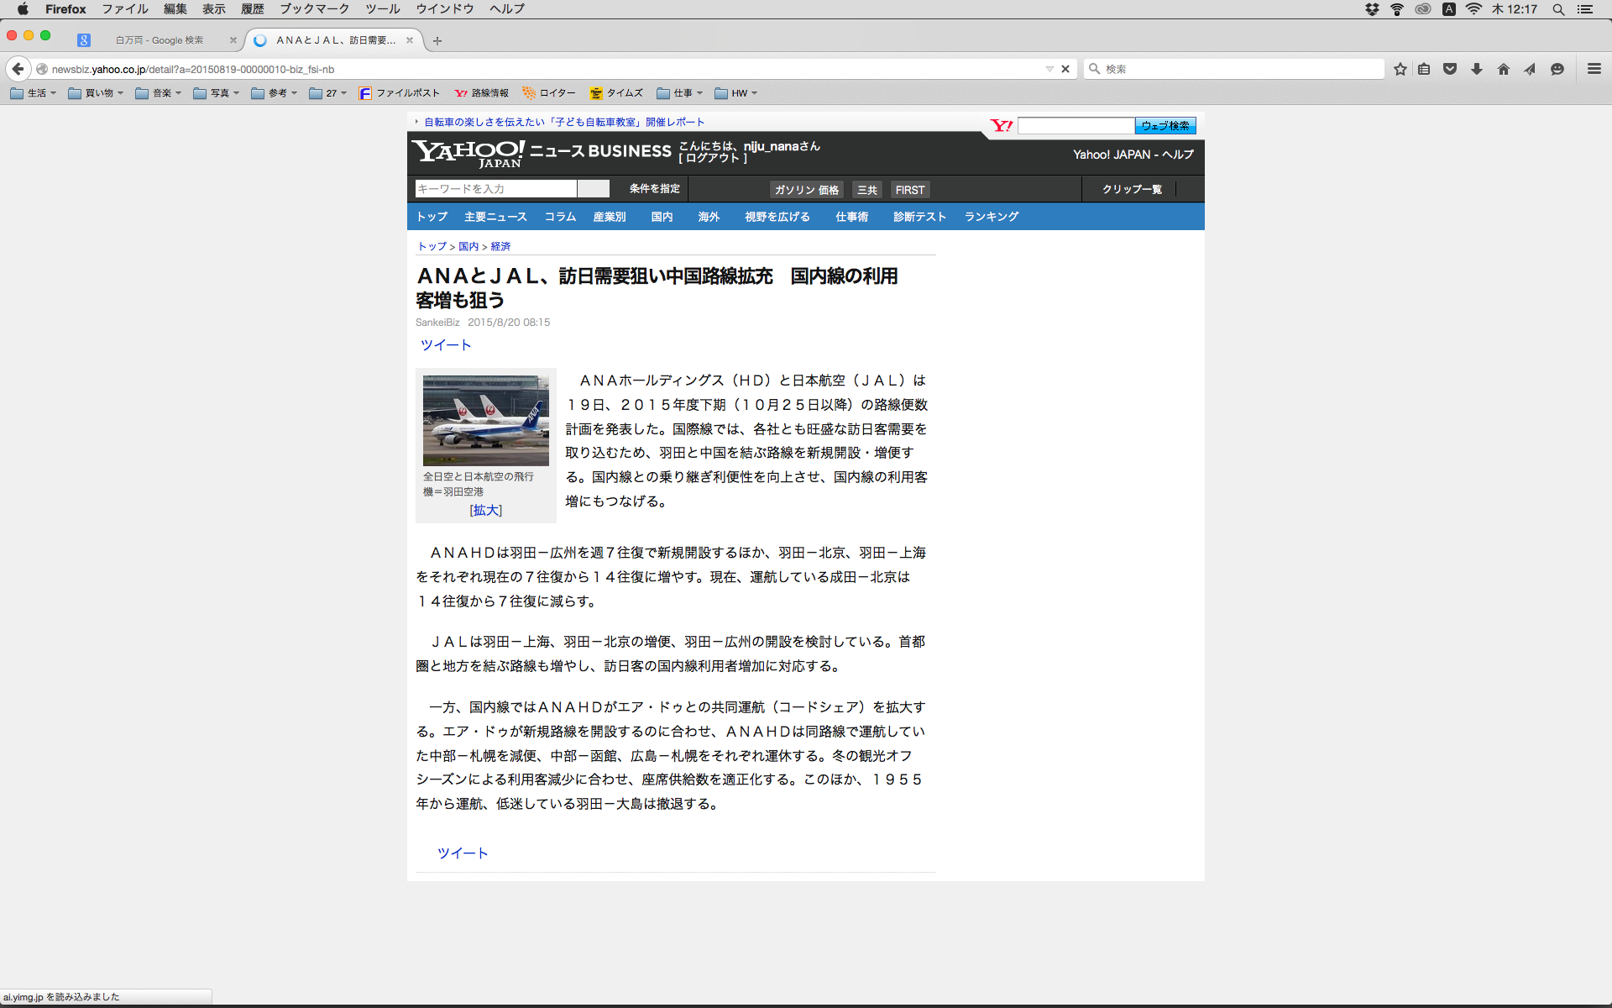Image resolution: width=1612 pixels, height=1008 pixels.
Task: Open the HW bookmark folder dropdown
Action: tap(737, 93)
